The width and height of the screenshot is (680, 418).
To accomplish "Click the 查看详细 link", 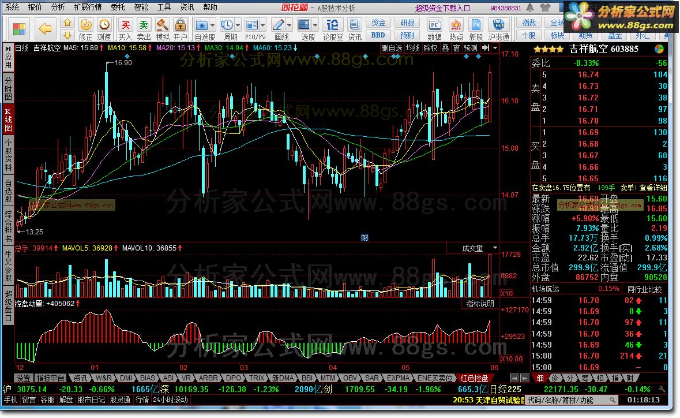I will 653,188.
